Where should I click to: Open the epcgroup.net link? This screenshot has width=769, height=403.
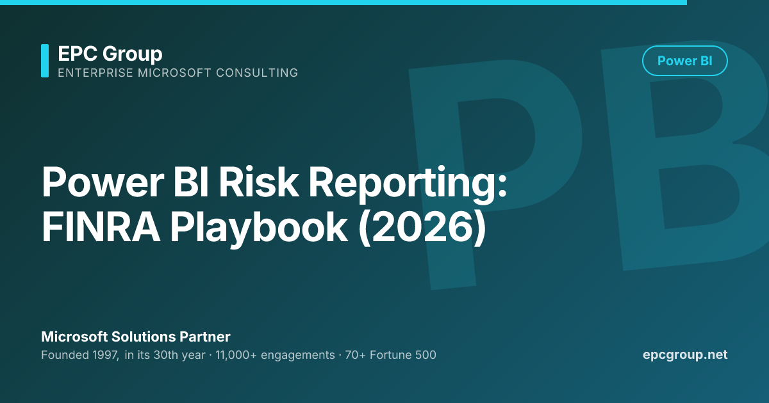pyautogui.click(x=685, y=355)
